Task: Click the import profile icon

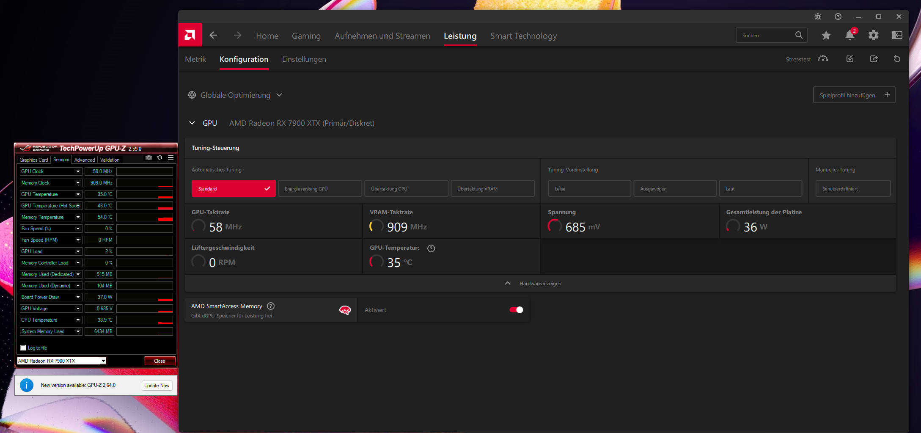Action: (850, 59)
